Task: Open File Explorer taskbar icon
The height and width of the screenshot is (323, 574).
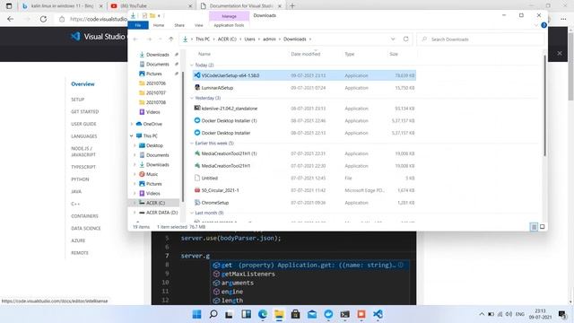Action: pos(279,314)
